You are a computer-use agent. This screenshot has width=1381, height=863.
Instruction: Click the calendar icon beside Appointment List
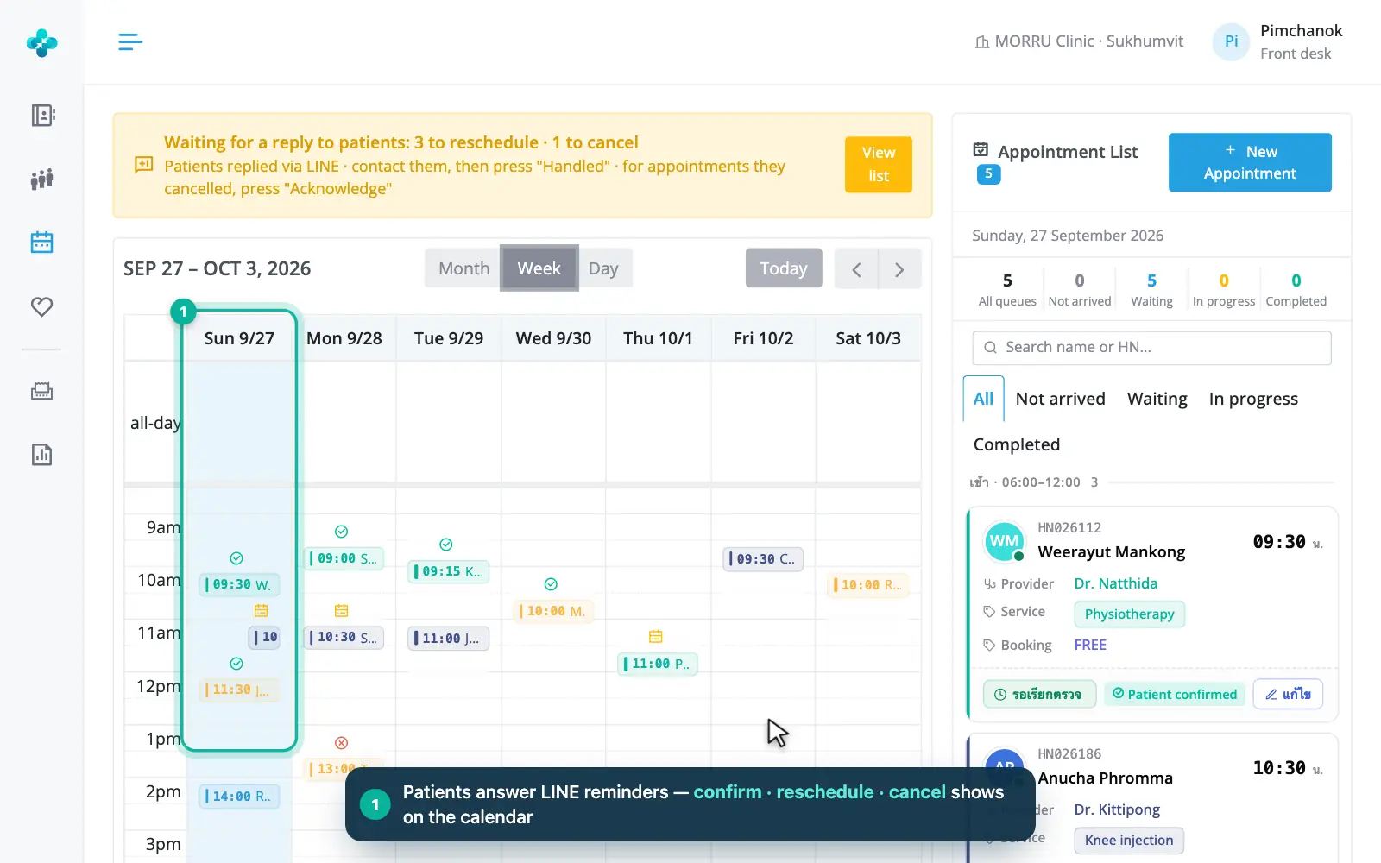point(981,149)
